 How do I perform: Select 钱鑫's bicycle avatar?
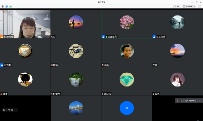[x=76, y=51]
